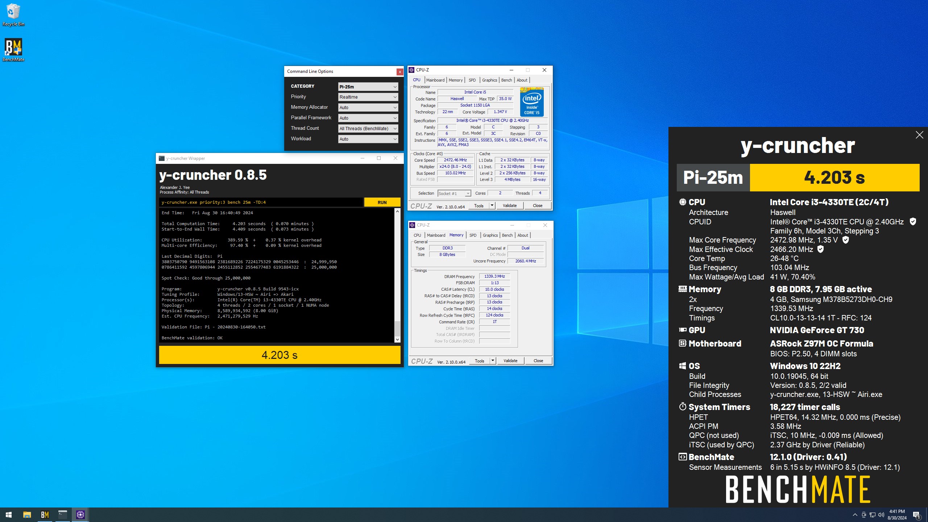Screen dimensions: 928x522
Task: Open the Parallel Framework dropdown
Action: (x=368, y=118)
